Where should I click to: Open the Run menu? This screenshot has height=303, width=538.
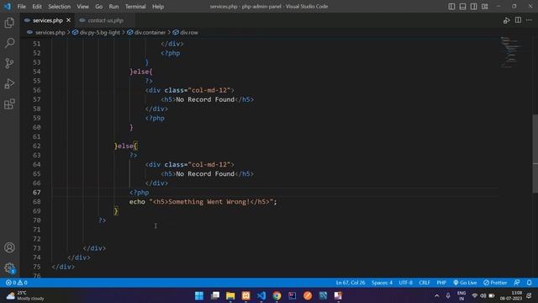coord(113,6)
